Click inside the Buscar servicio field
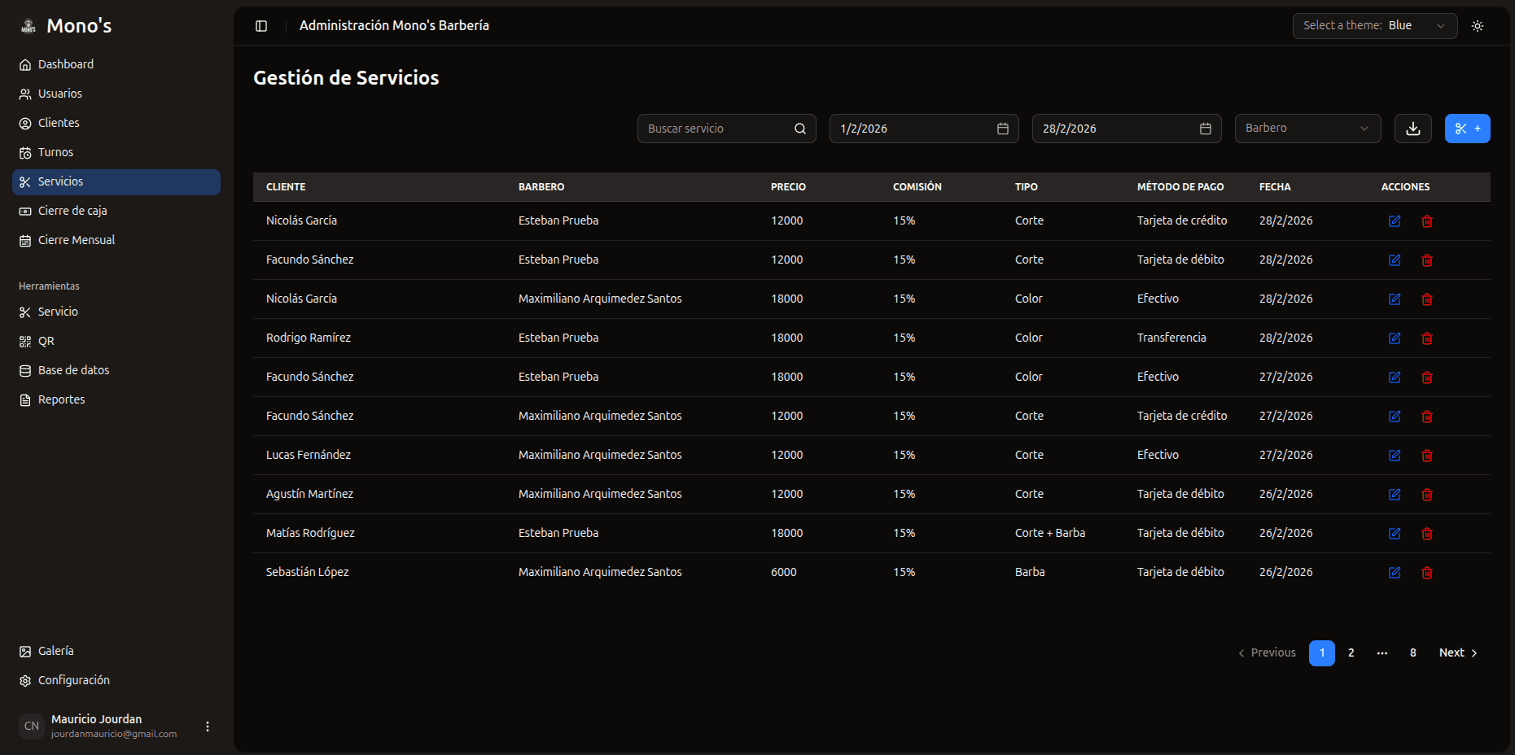Image resolution: width=1515 pixels, height=755 pixels. pos(716,128)
